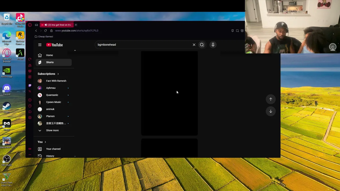
Task: Click the Shorts video player
Action: point(169,93)
